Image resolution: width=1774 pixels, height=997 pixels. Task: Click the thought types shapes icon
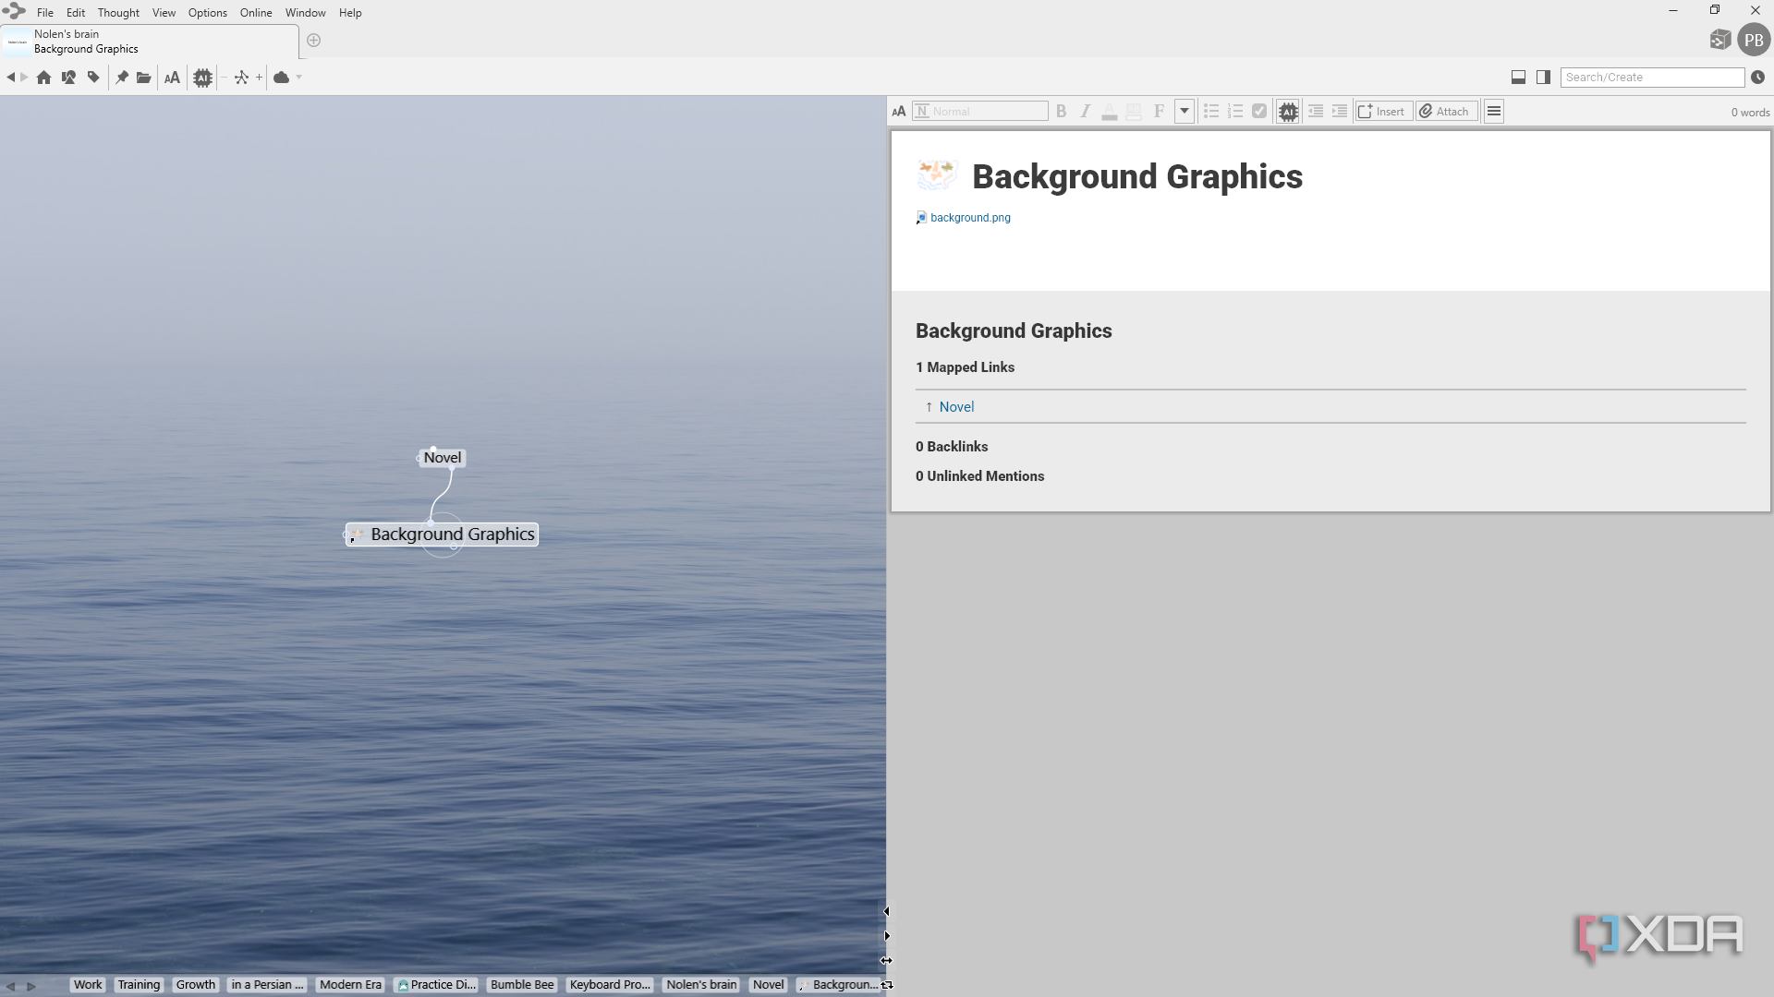68,78
